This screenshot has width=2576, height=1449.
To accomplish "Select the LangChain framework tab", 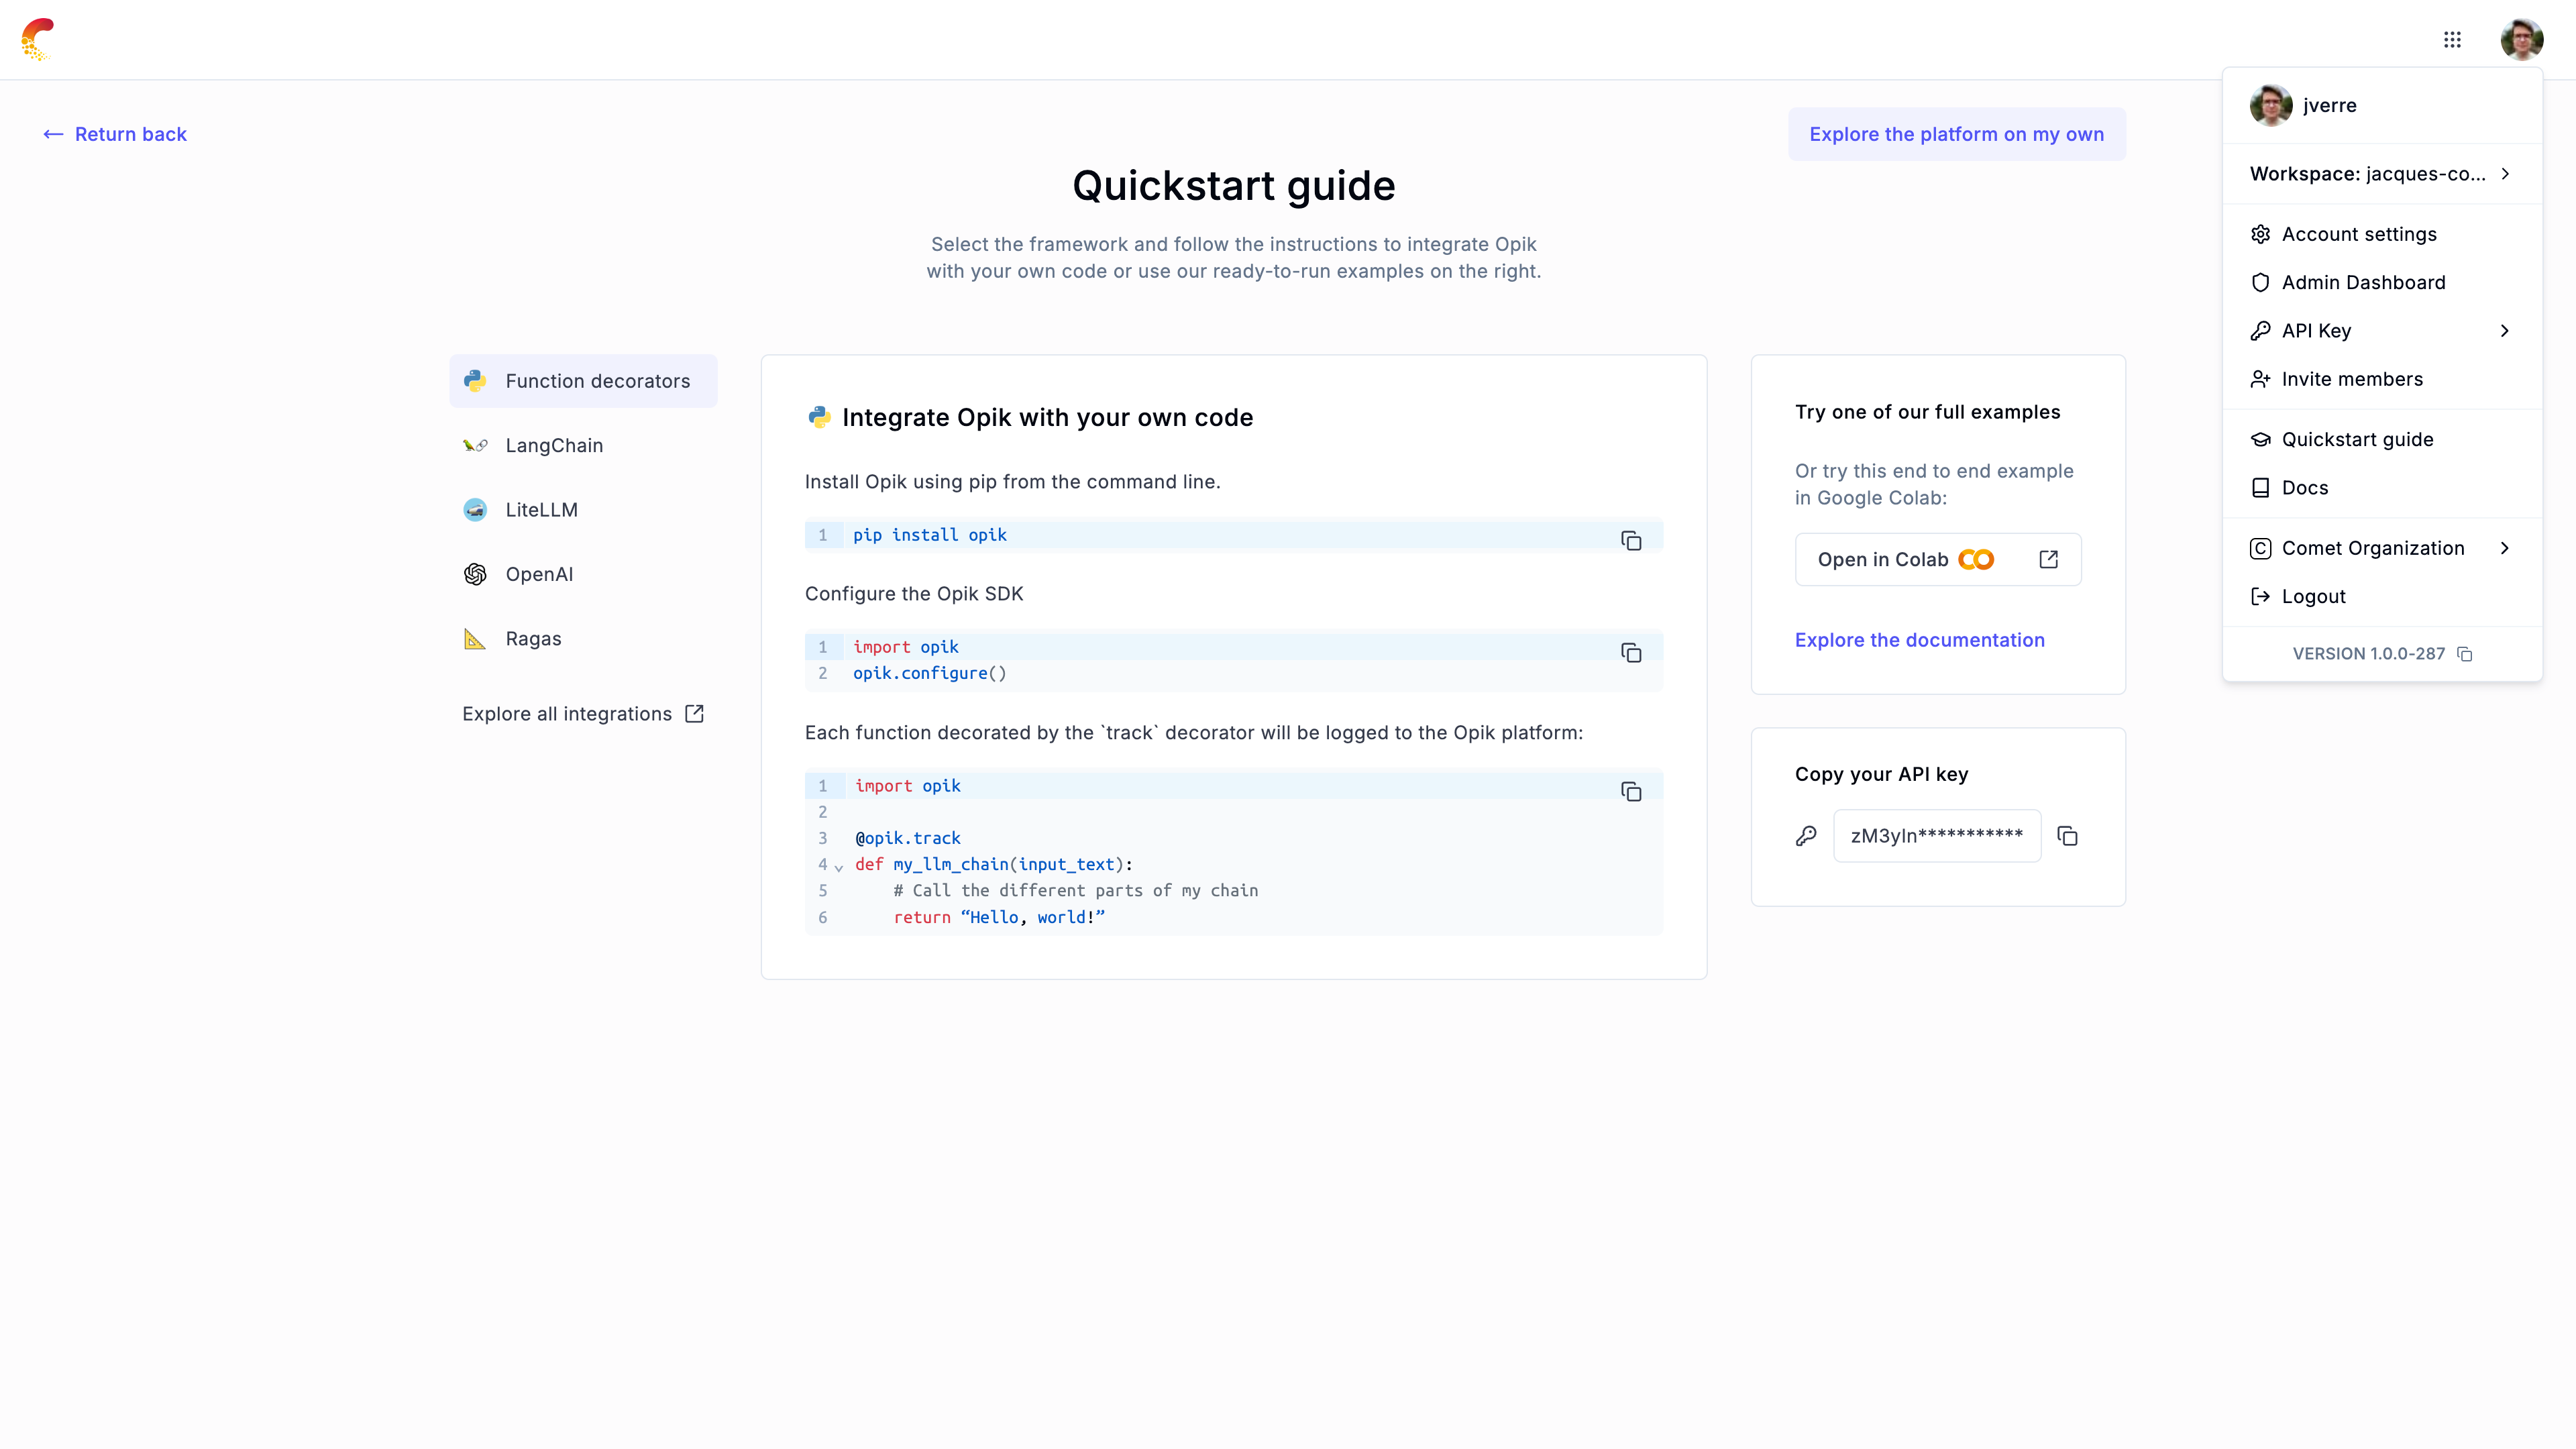I will click(554, 445).
